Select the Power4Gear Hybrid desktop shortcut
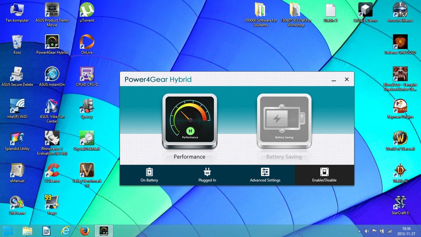The width and height of the screenshot is (421, 237). point(52,44)
